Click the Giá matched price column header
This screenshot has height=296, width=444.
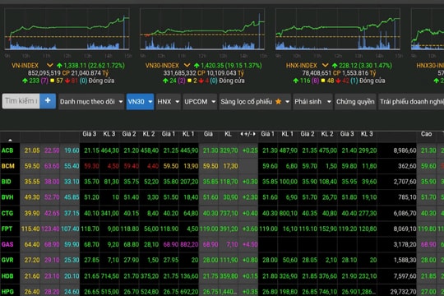[x=208, y=134]
